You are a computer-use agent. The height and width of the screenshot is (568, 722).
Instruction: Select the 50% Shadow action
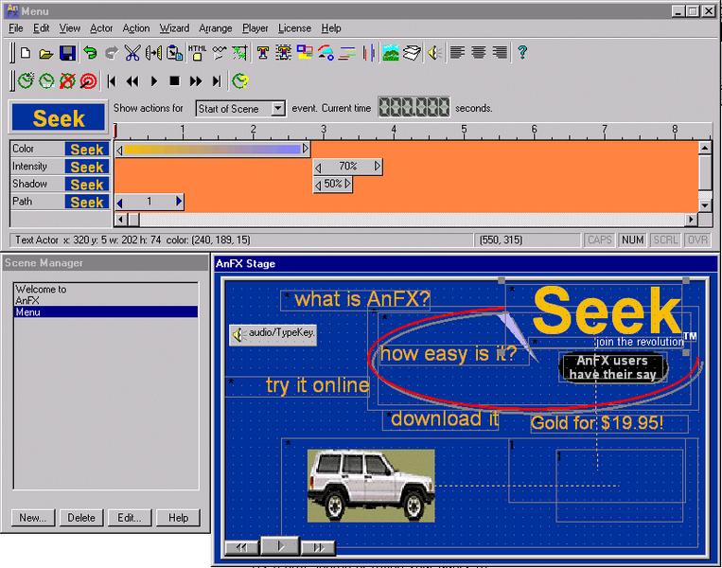pos(332,185)
